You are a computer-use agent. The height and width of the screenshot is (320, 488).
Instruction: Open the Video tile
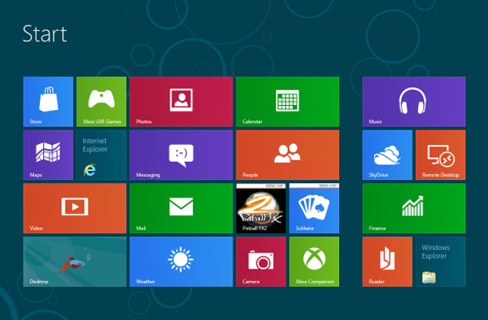pos(75,208)
